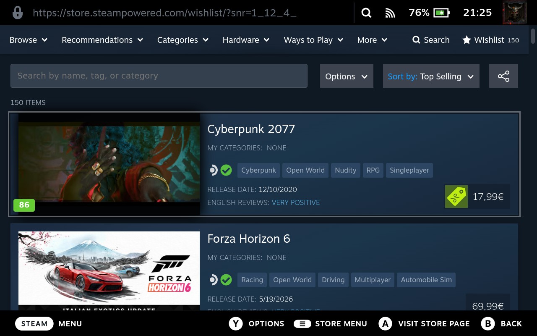Click the Cyberpunk 2077 title
The height and width of the screenshot is (336, 537).
[x=251, y=129]
